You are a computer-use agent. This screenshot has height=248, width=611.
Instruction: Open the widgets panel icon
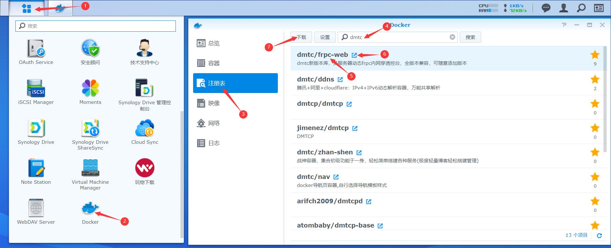(x=599, y=8)
